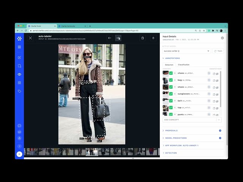
Task: Switch to Clarifai Portal browser tab
Action: 41,26
